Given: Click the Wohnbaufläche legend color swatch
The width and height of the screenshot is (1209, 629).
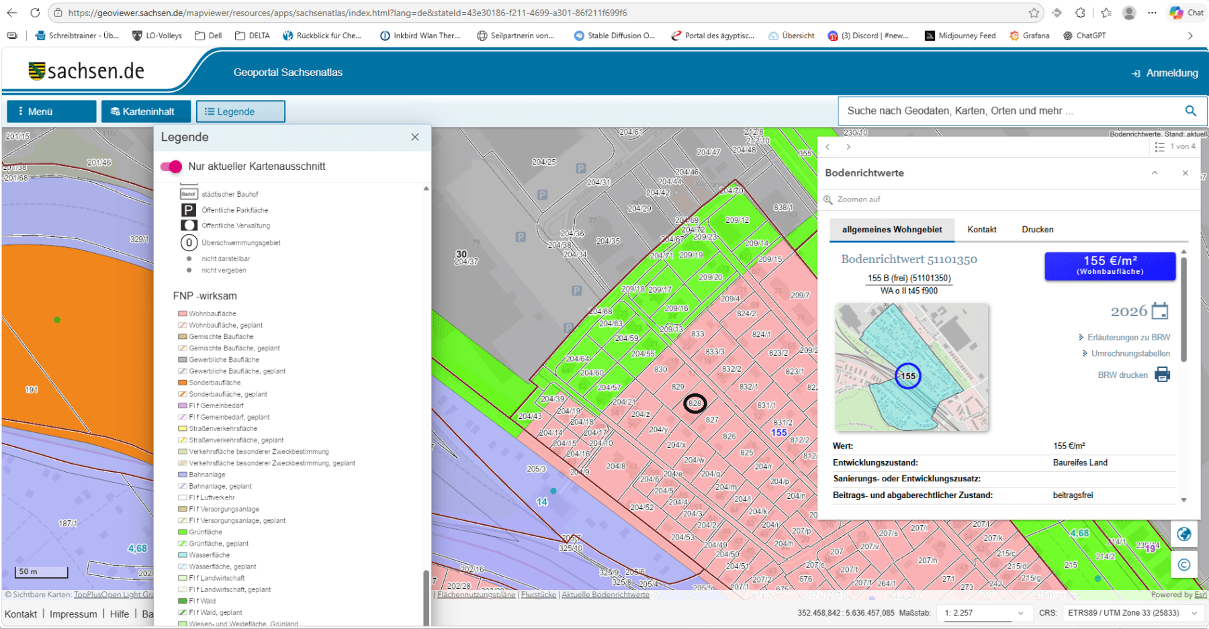Looking at the screenshot, I should 182,313.
